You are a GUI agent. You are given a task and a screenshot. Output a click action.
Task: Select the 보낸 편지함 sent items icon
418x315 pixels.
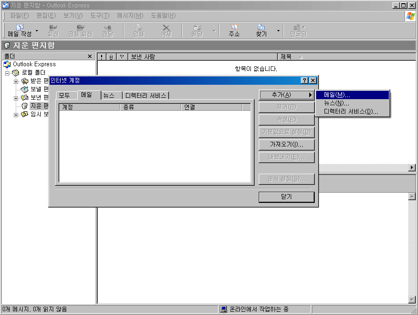pos(25,97)
